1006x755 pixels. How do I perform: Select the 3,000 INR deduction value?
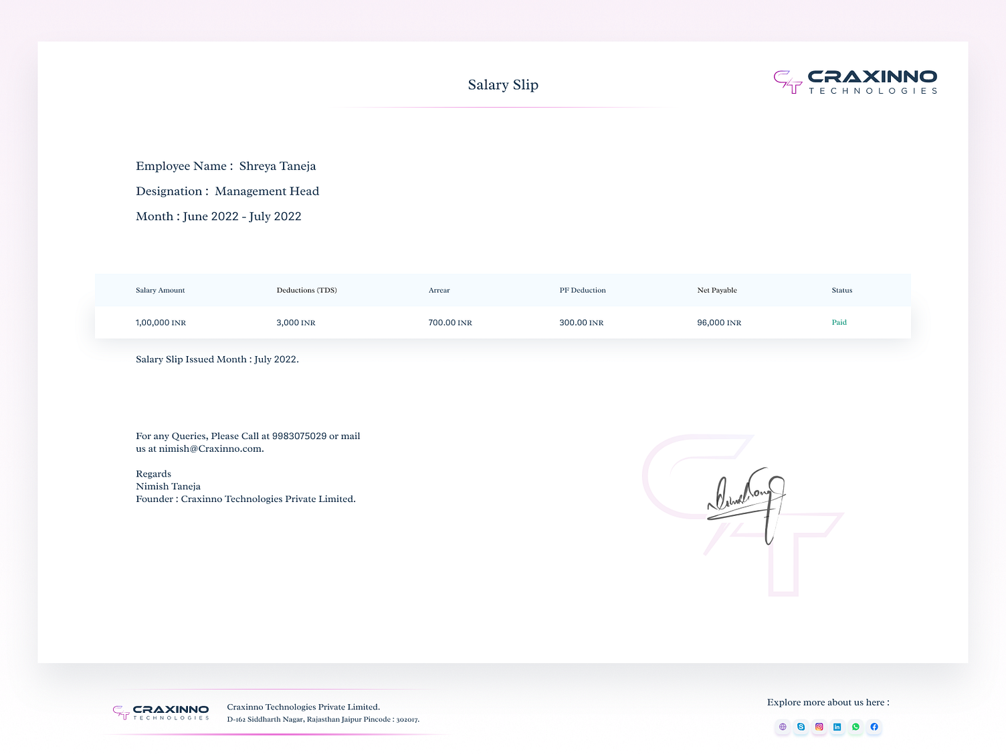pos(296,323)
